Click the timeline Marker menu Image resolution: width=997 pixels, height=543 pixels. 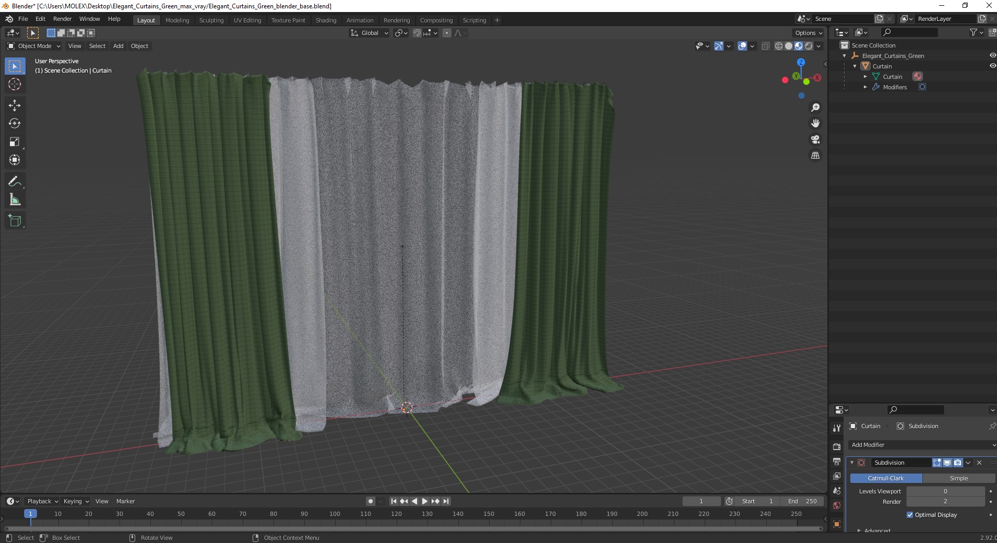125,501
